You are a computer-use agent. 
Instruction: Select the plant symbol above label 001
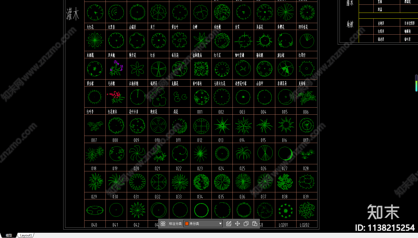coord(201,97)
